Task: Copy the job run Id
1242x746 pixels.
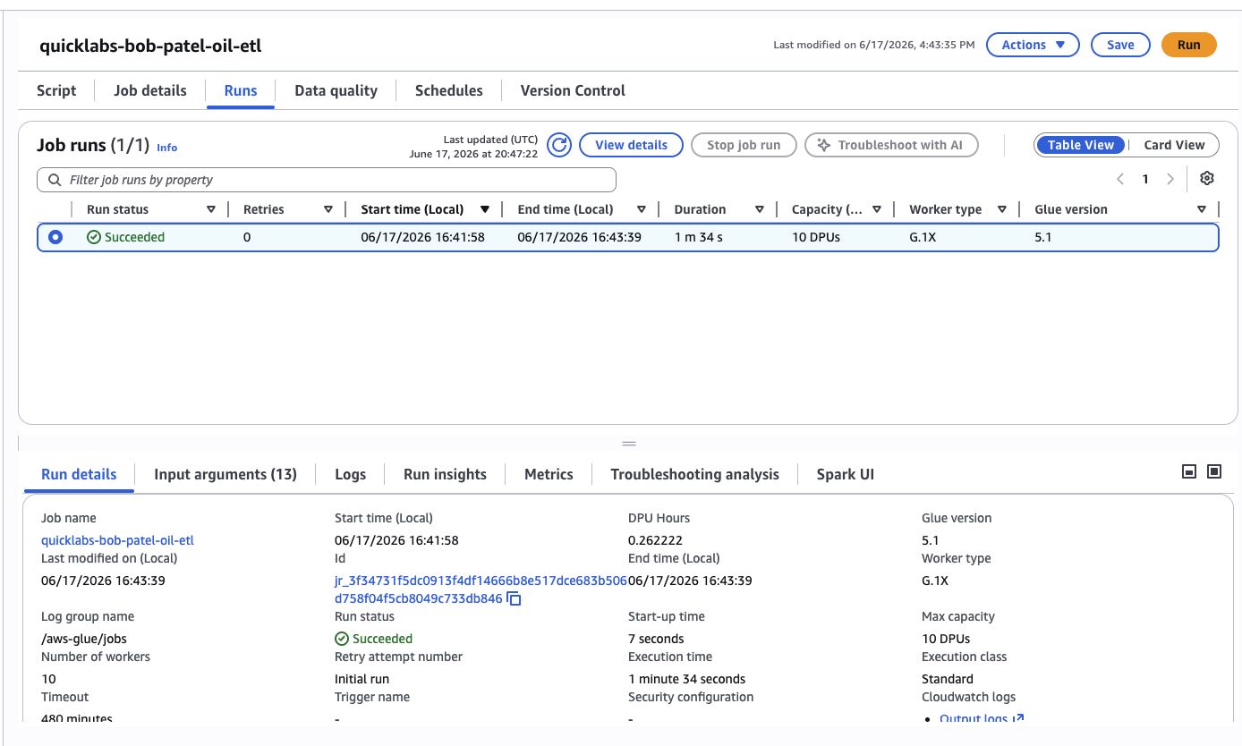Action: click(514, 598)
